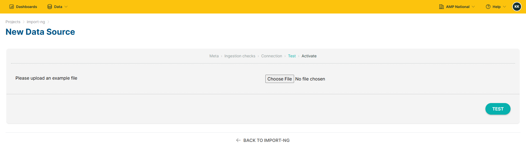Expand the Help dropdown chevron
Screen dimensions: 526x159
[504, 7]
